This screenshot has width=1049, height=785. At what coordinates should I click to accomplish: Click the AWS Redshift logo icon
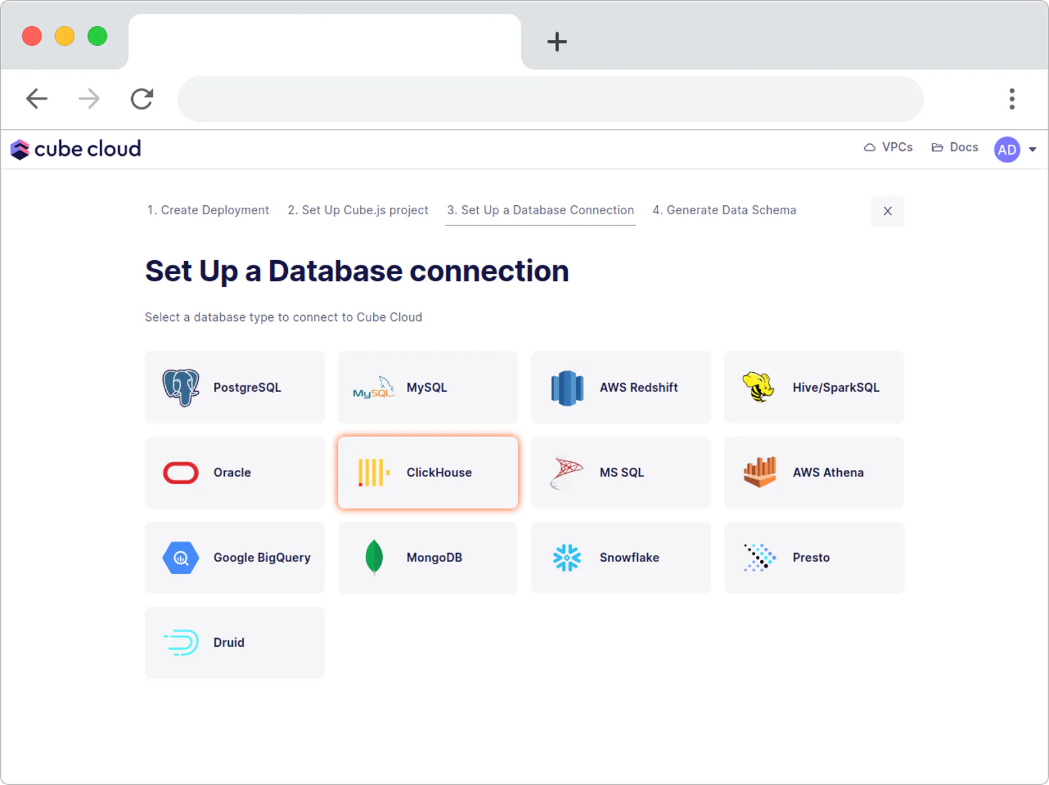coord(567,388)
